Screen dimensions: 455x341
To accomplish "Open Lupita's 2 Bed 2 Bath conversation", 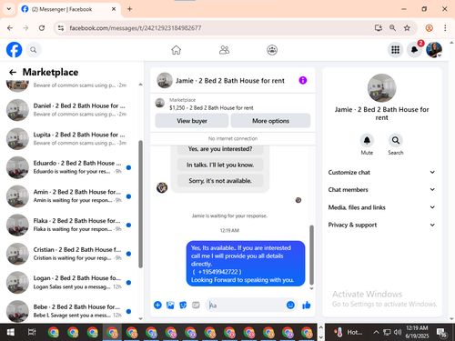I will pos(70,138).
